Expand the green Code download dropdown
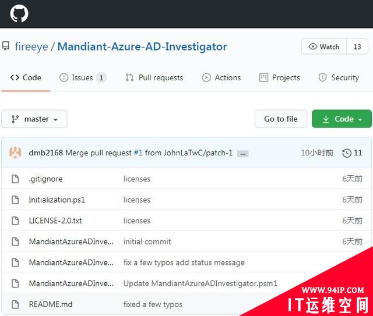Viewport: 373px width, 316px height. point(342,119)
